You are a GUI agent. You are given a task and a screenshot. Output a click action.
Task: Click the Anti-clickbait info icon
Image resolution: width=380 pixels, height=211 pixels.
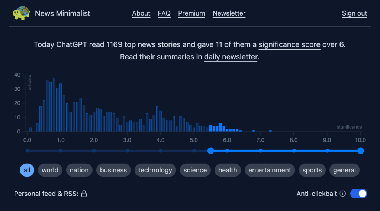click(343, 194)
